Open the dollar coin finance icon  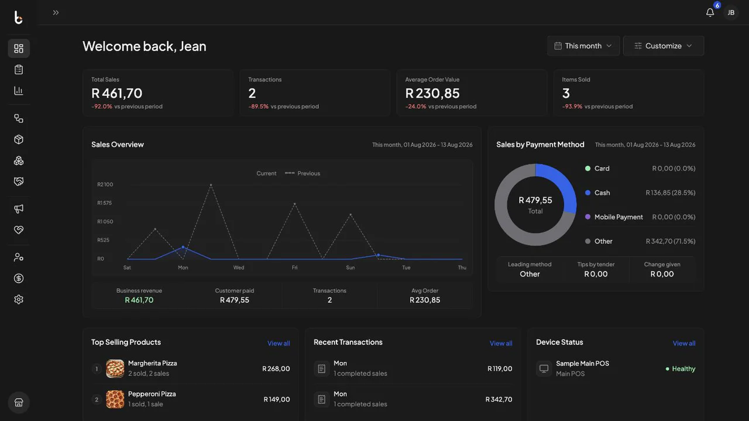click(x=19, y=278)
